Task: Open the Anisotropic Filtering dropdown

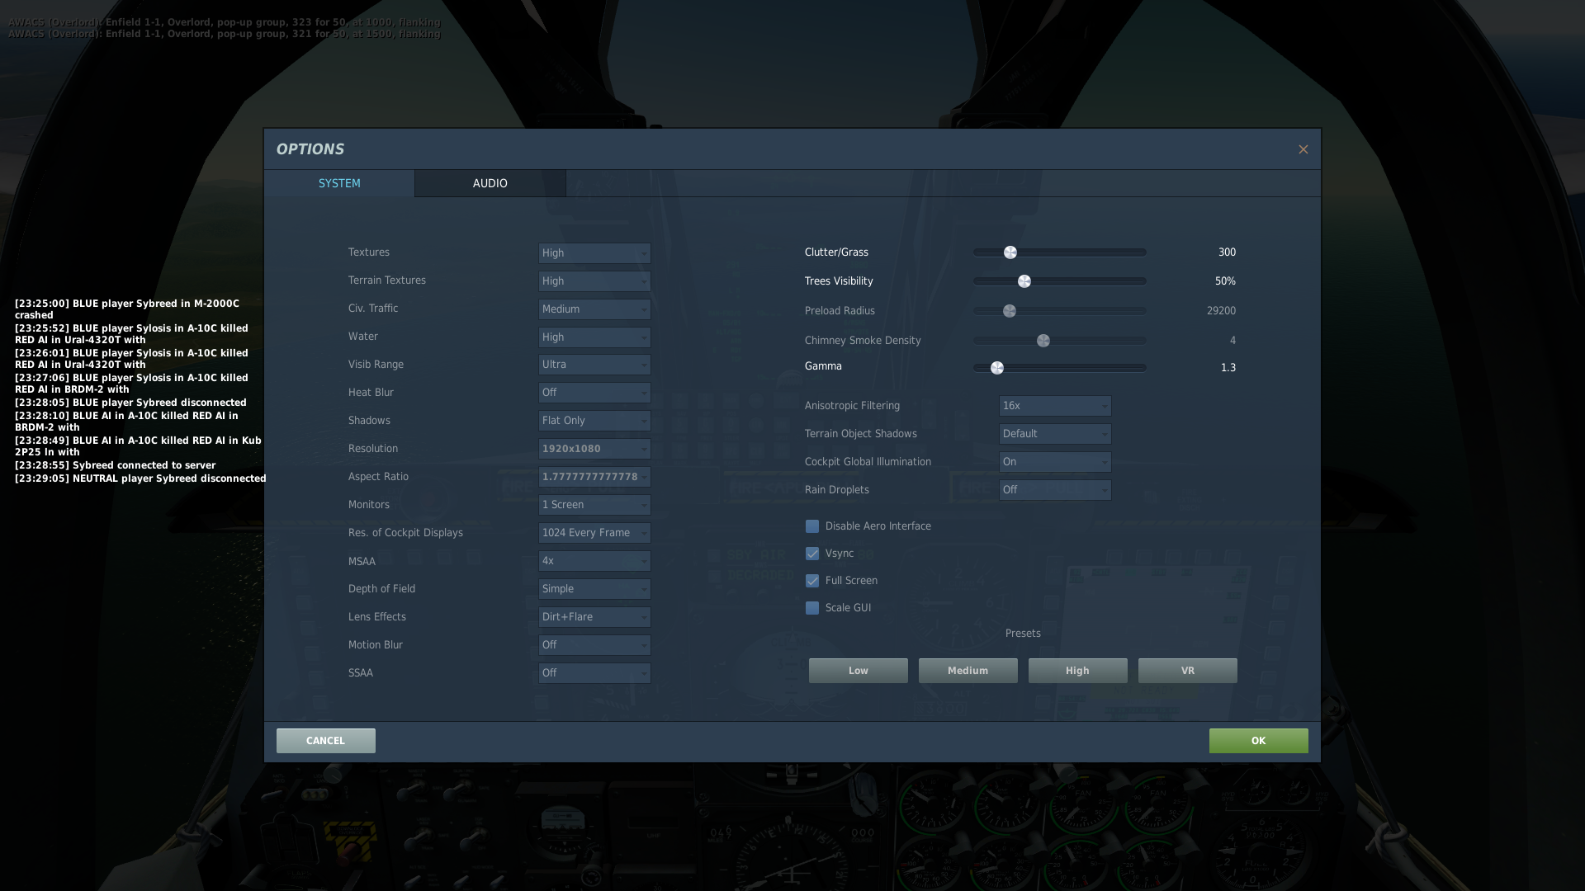Action: pos(1055,406)
